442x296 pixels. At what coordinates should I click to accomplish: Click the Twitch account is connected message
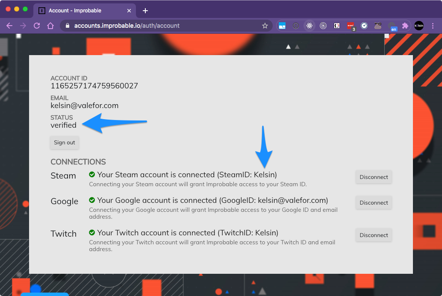[188, 233]
